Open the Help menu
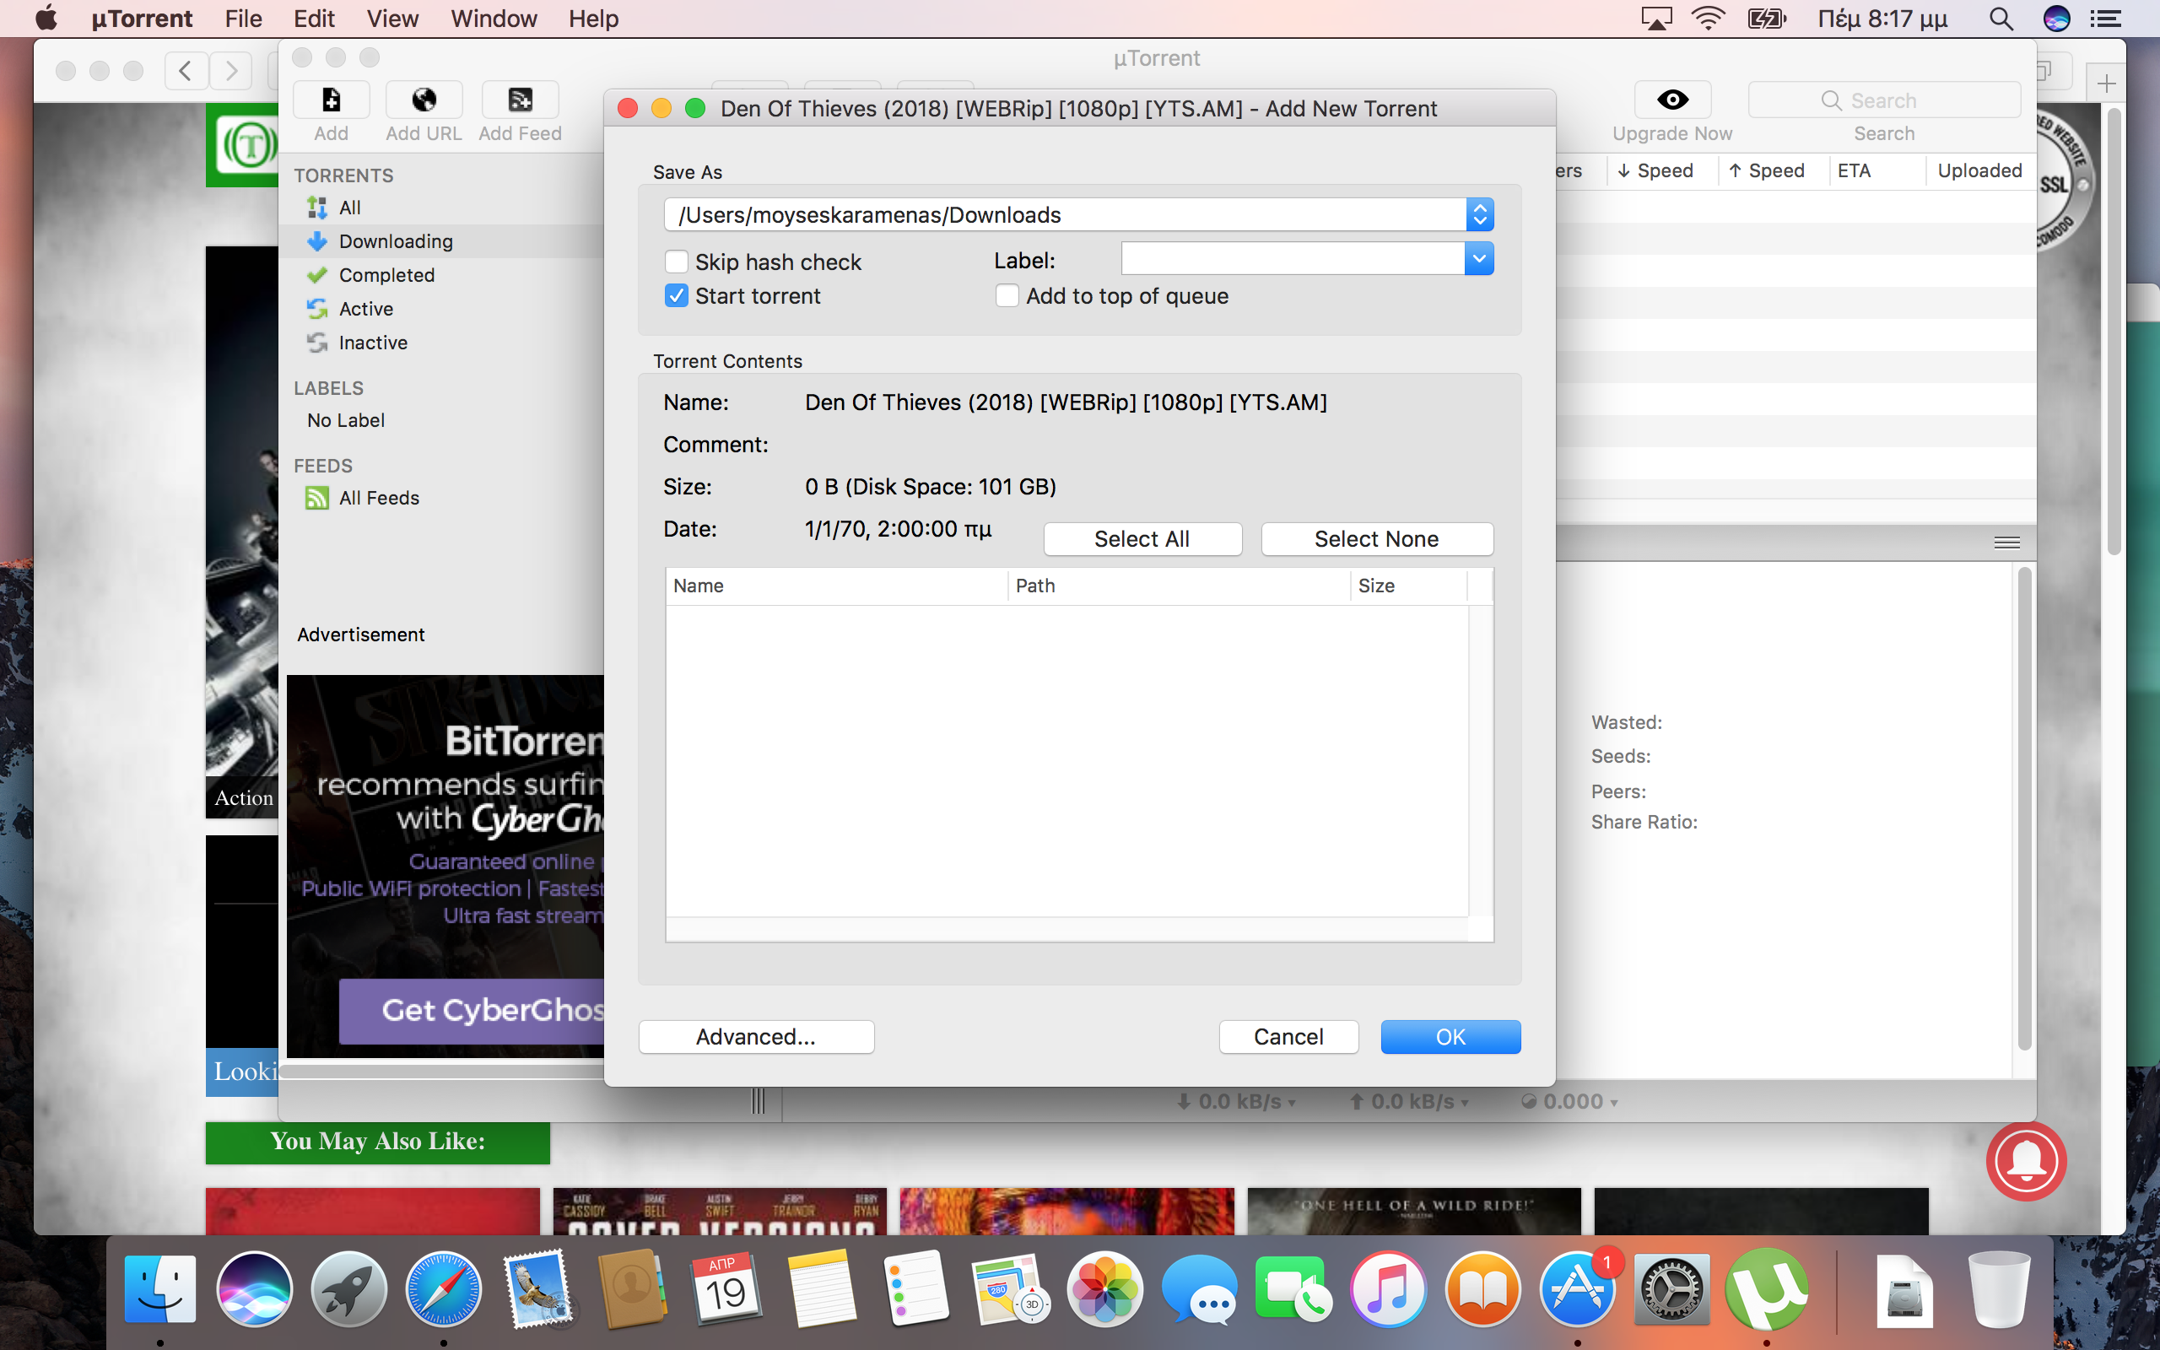Screen dimensions: 2160x1350 tap(593, 19)
